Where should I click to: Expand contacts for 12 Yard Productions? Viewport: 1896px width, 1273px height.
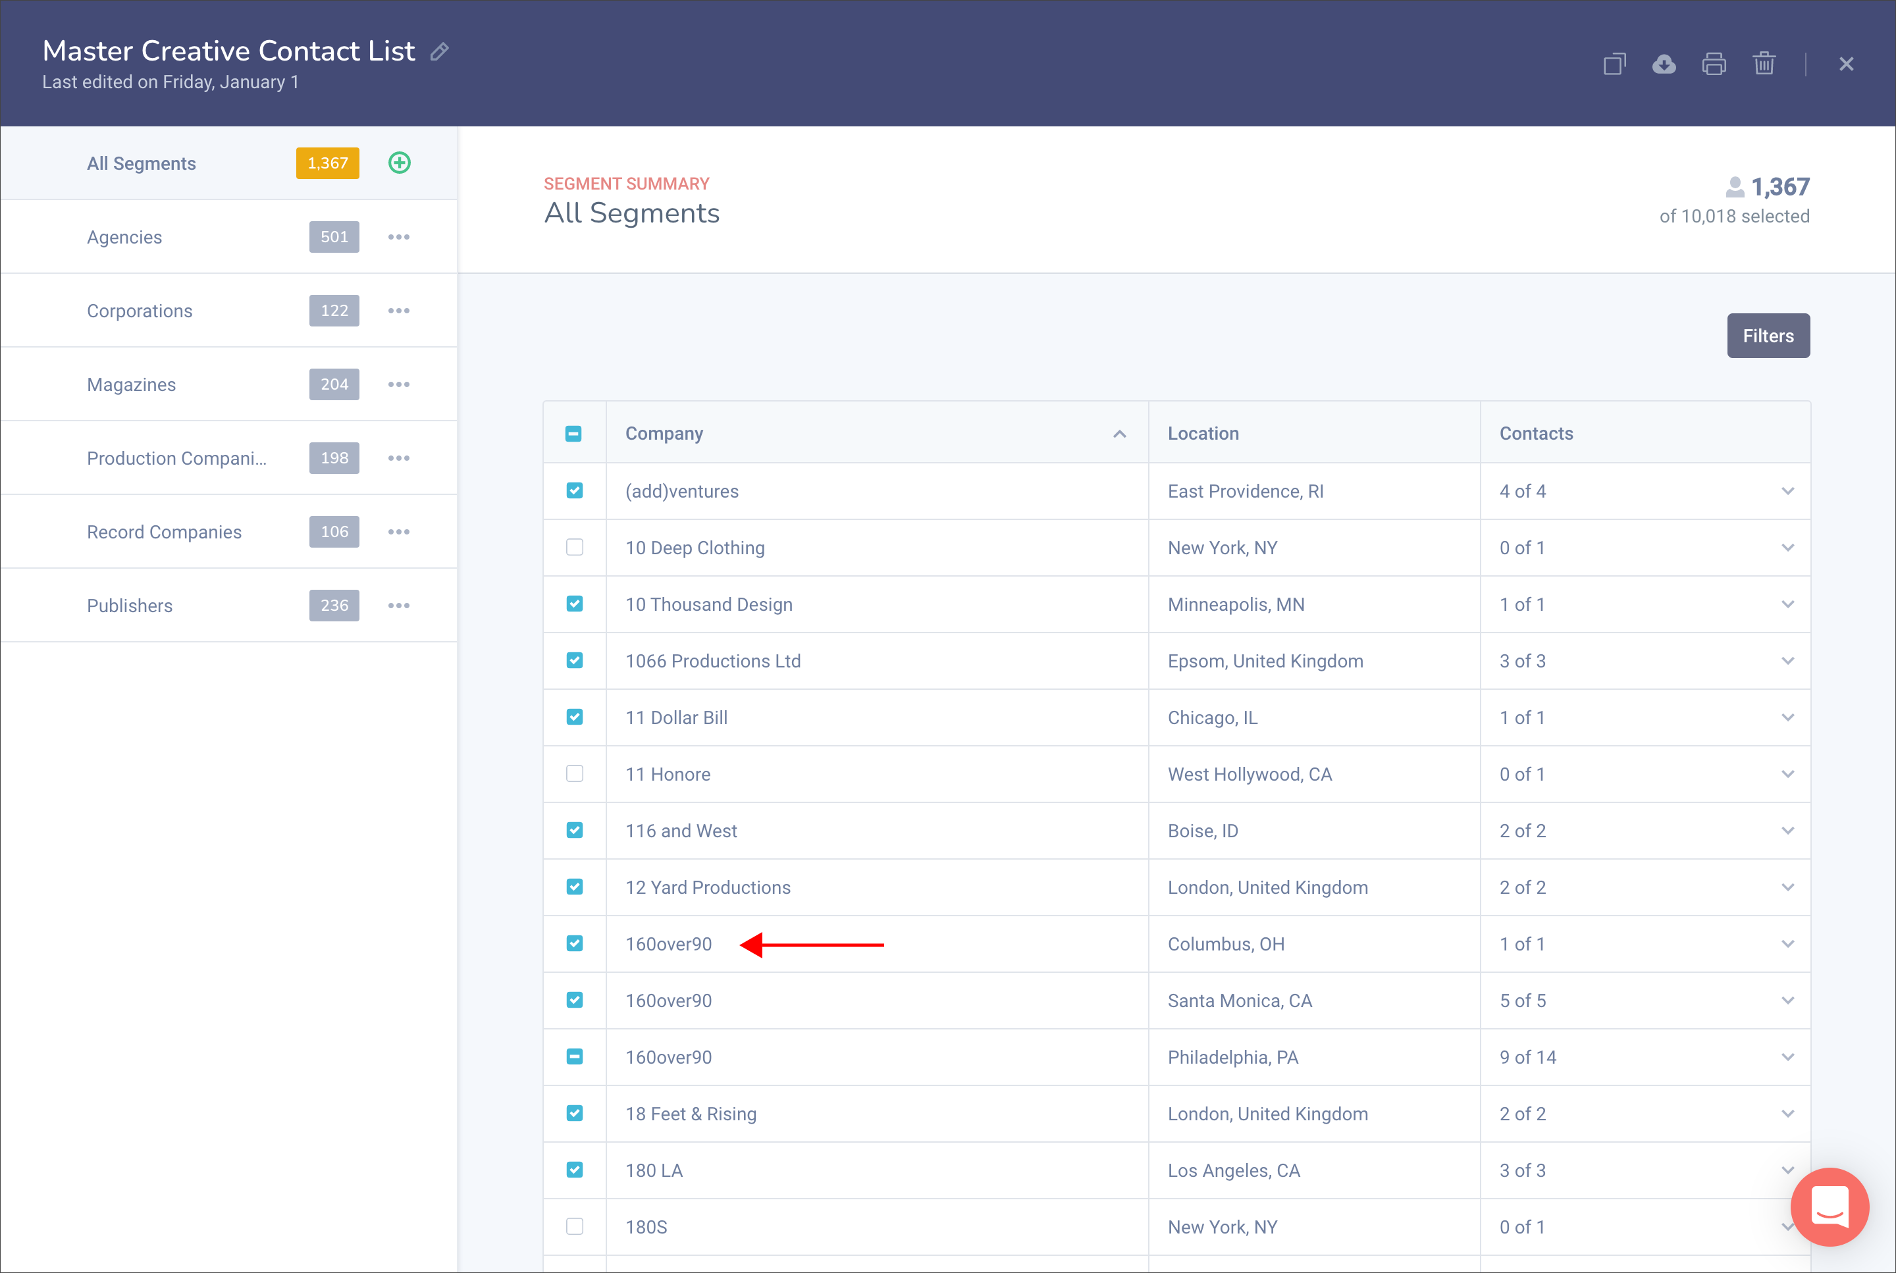point(1787,888)
